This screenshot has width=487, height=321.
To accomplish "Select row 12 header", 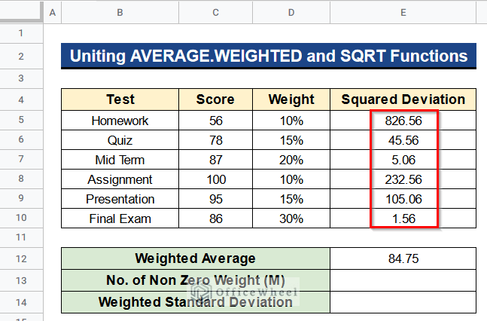I will pos(21,258).
